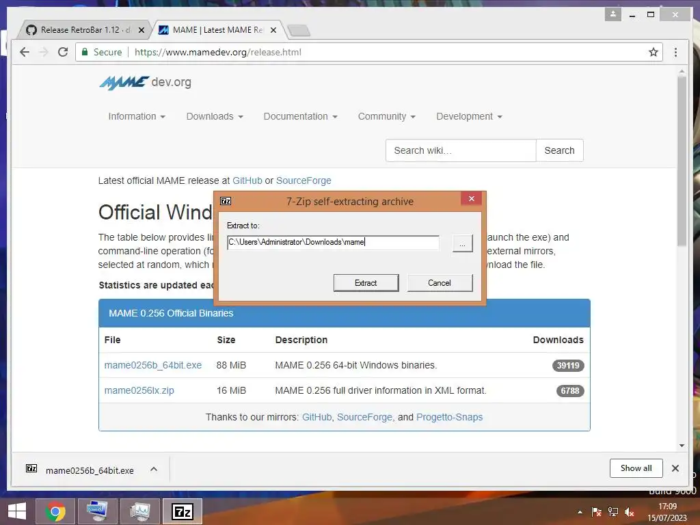The height and width of the screenshot is (525, 700).
Task: Open folder browse button next to extract path
Action: (x=463, y=244)
